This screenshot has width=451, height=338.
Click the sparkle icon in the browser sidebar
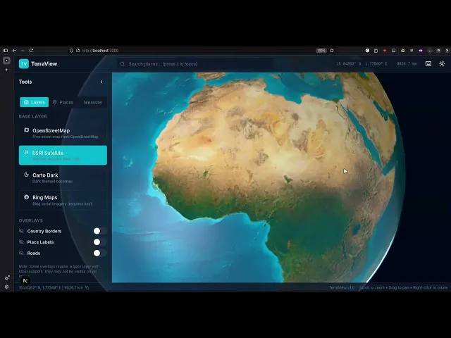point(7,278)
